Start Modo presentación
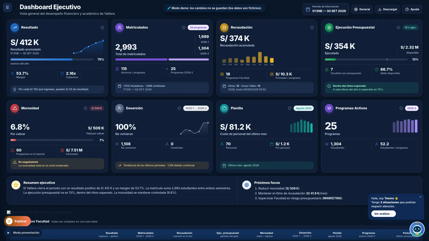 (23, 233)
